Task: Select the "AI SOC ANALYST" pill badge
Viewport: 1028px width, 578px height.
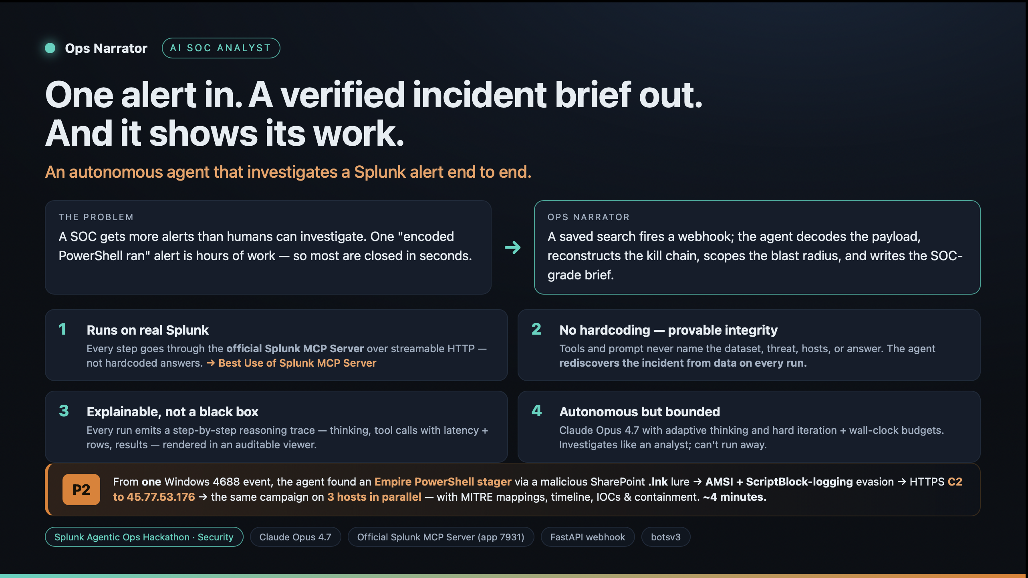Action: pyautogui.click(x=221, y=48)
